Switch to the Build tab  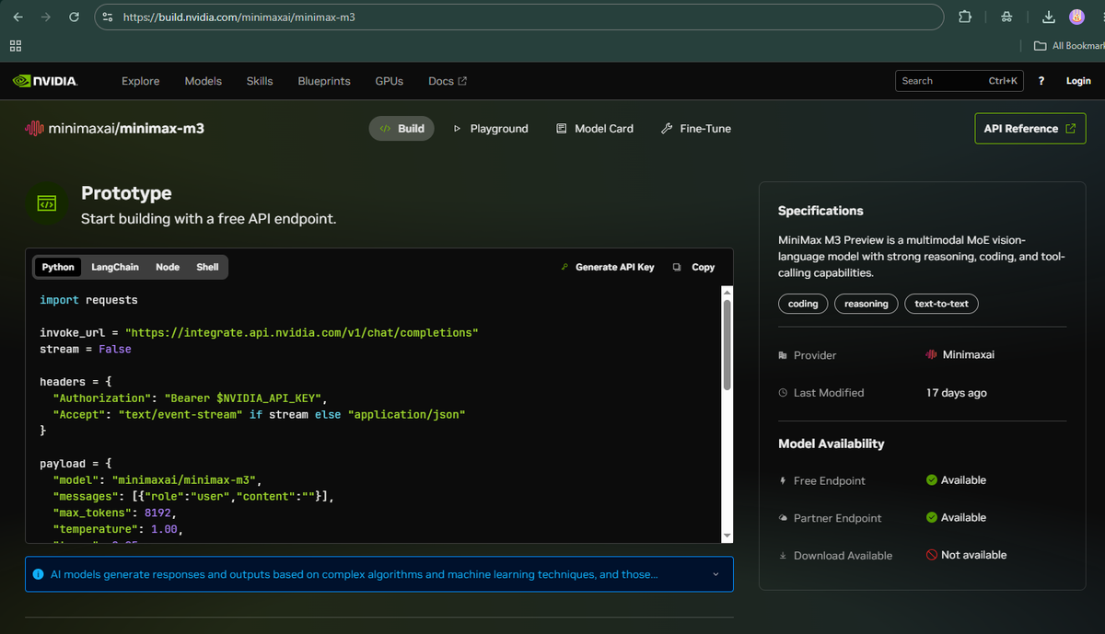coord(401,129)
